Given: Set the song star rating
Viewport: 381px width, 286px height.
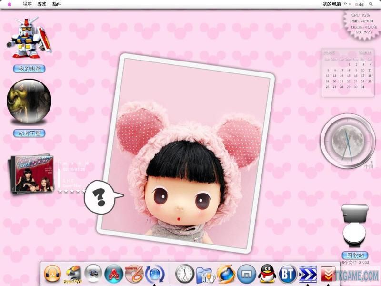Looking at the screenshot, I should pos(72,191).
